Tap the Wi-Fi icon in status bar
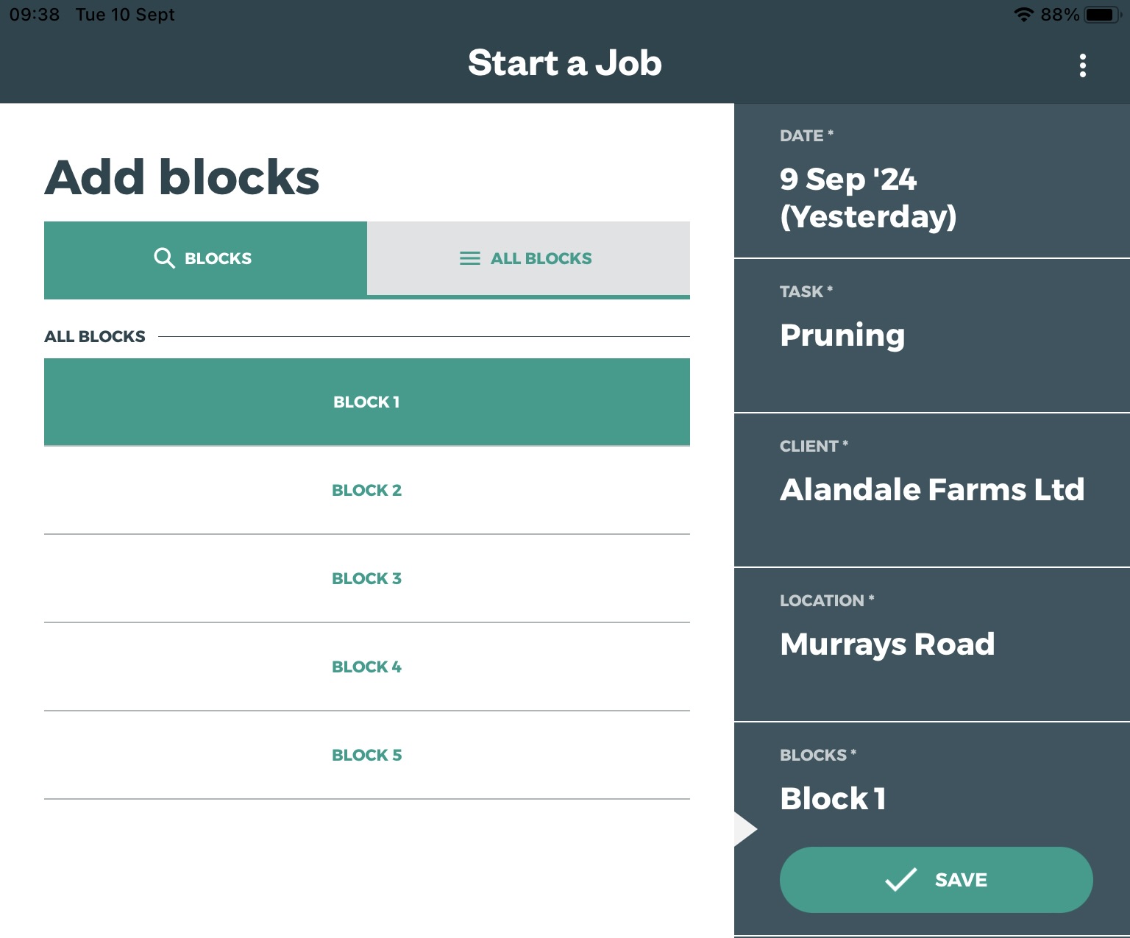1130x938 pixels. 1023,15
